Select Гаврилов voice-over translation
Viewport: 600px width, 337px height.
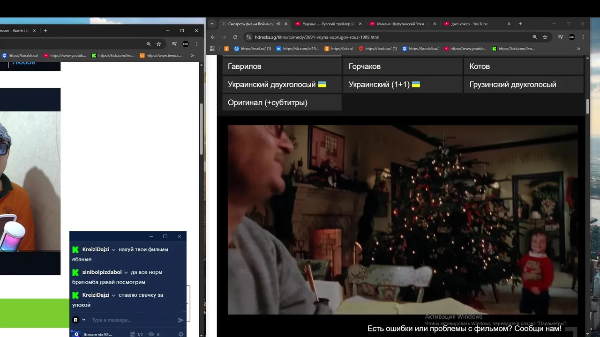point(282,66)
